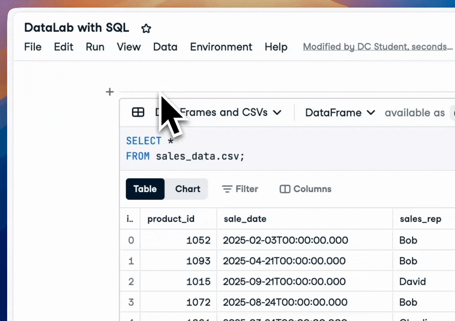This screenshot has height=321, width=455.
Task: Click the Filter lines icon
Action: [227, 189]
